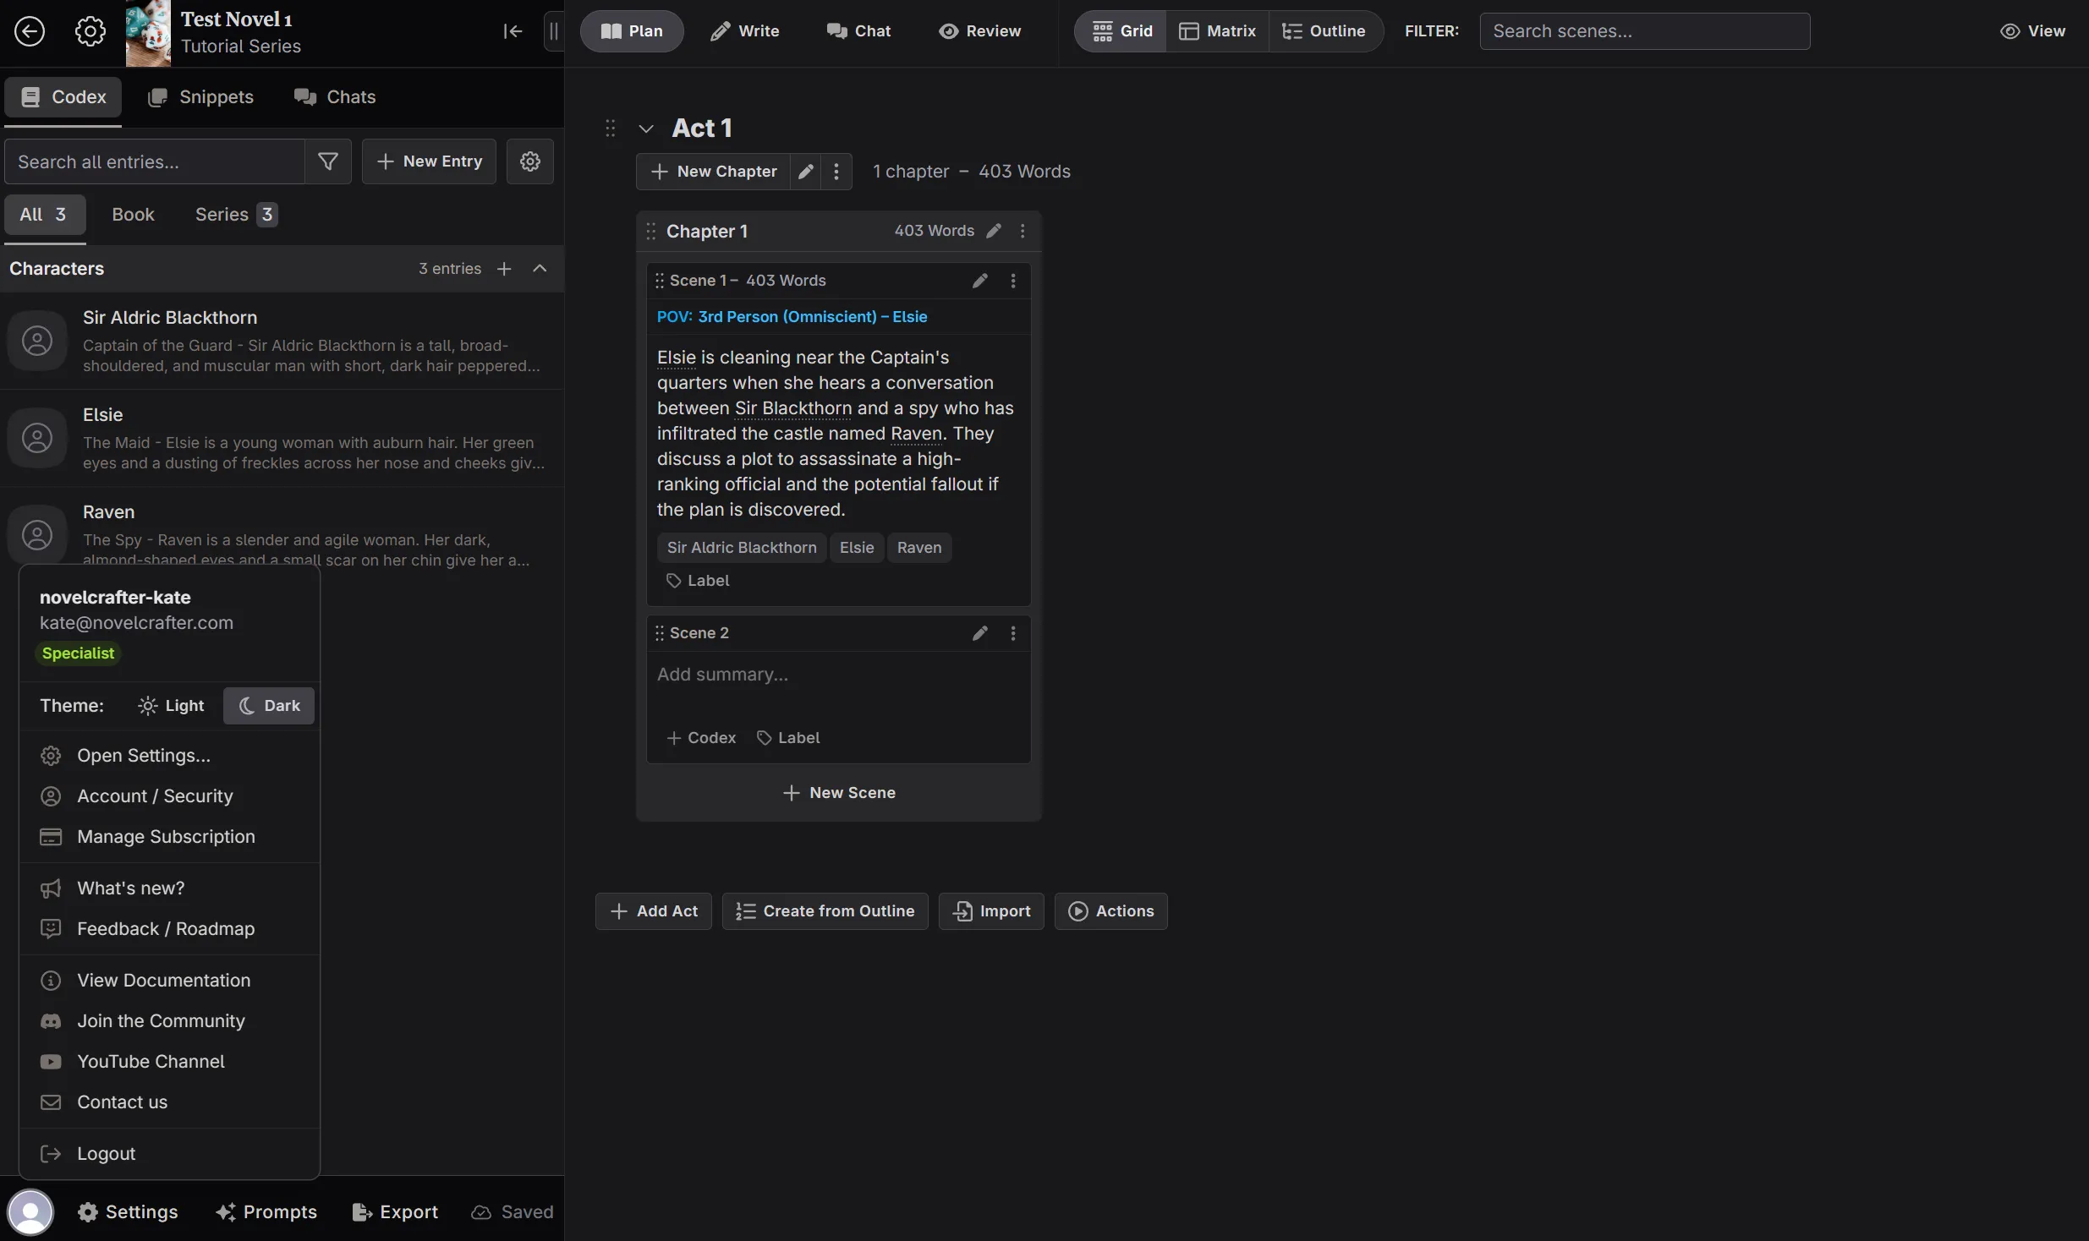Toggle the View eye option top right

[x=2034, y=30]
